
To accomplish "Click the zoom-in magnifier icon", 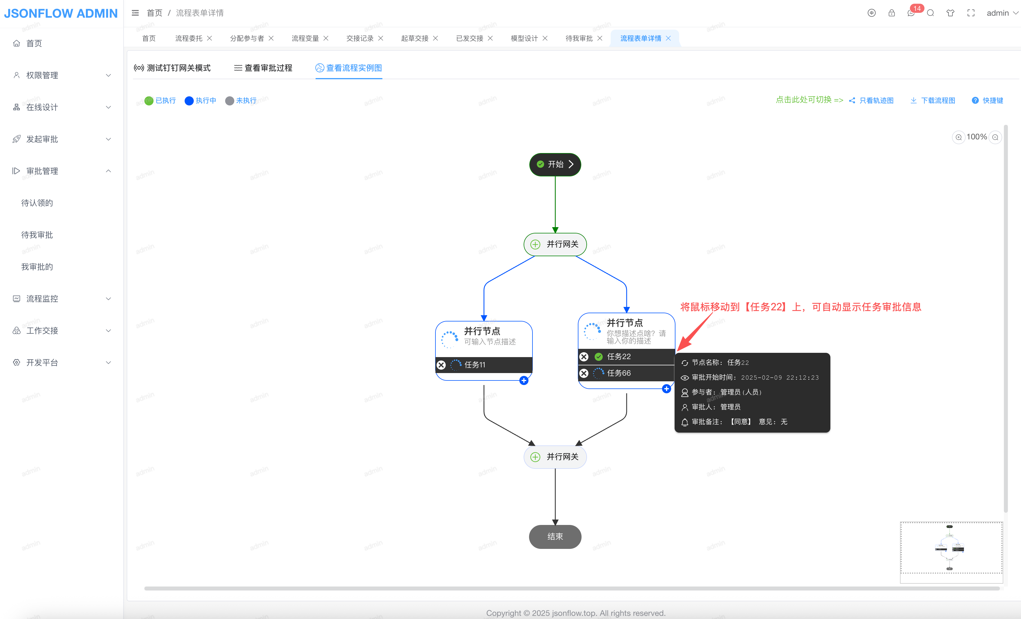I will click(959, 137).
